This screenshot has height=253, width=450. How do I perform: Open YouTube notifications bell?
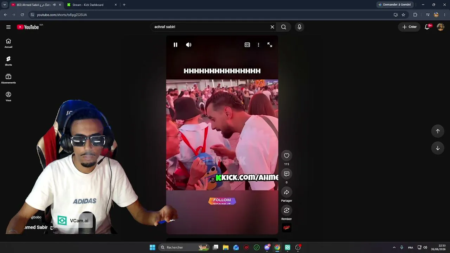click(x=427, y=27)
